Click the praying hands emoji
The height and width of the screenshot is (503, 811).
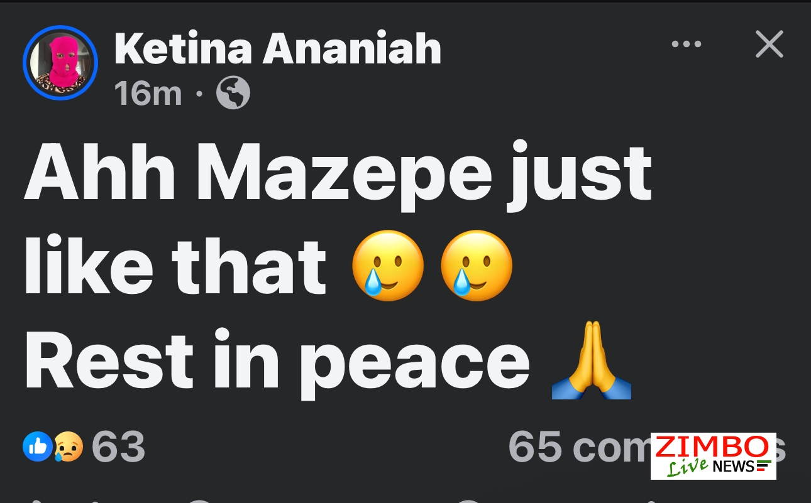(591, 361)
